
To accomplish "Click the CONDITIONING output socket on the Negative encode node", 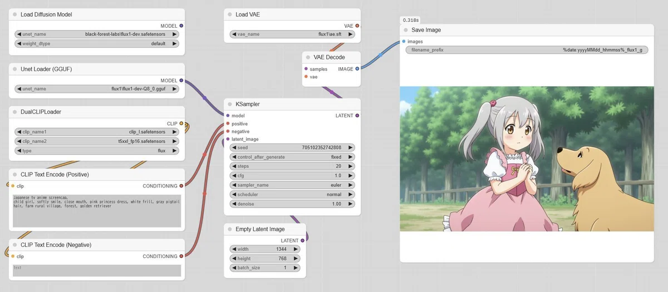I will tap(181, 256).
